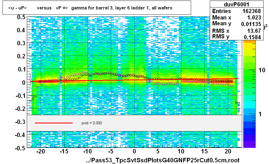Click the color scale label 10
This screenshot has width=269, height=164.
coord(262,70)
